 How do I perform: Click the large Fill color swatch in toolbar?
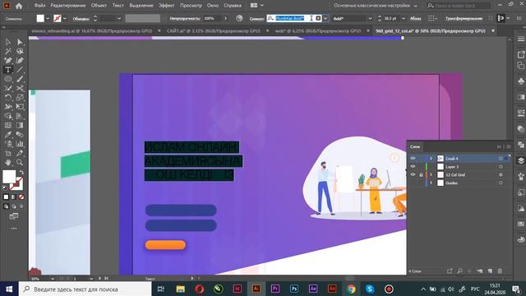(x=9, y=177)
